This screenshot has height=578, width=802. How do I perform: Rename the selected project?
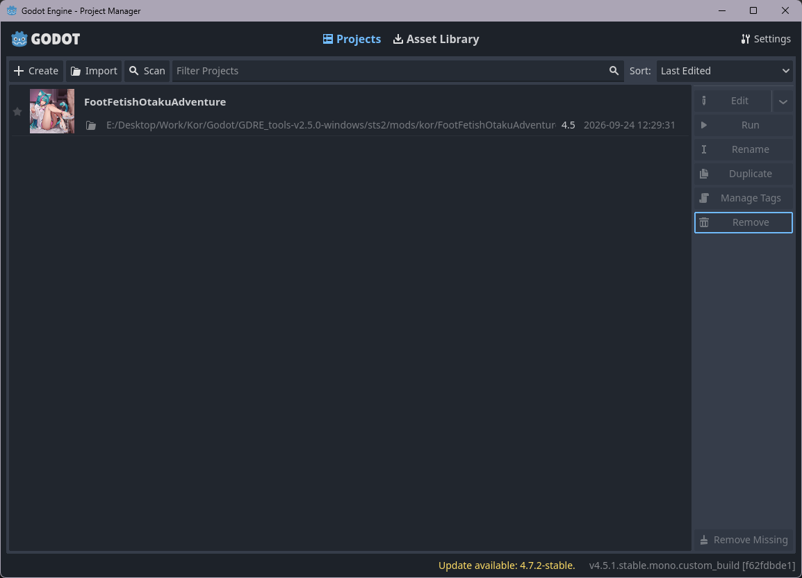(743, 149)
